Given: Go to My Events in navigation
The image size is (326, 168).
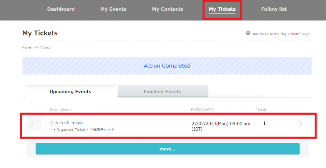Looking at the screenshot, I should [x=113, y=9].
